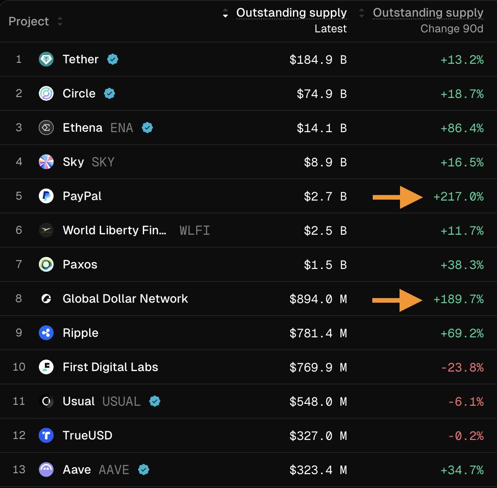Sort by Outstanding supply Change 90d arrows
The image size is (497, 488).
click(x=362, y=13)
